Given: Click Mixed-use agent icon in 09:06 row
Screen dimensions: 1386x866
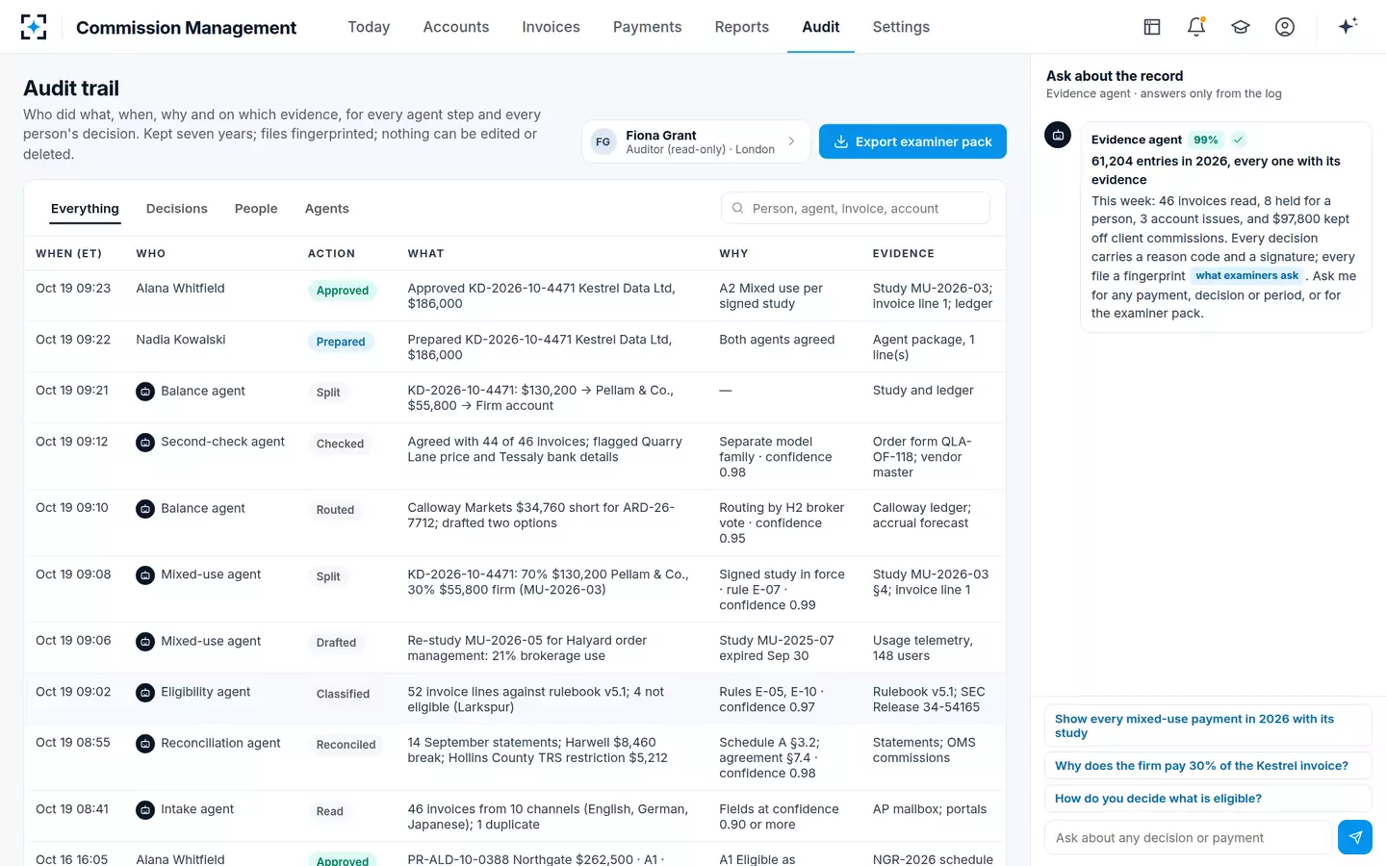Looking at the screenshot, I should (145, 642).
